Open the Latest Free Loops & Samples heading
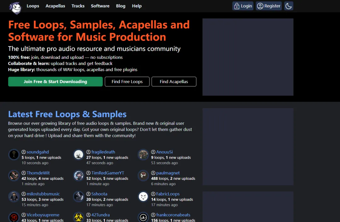 coord(67,114)
